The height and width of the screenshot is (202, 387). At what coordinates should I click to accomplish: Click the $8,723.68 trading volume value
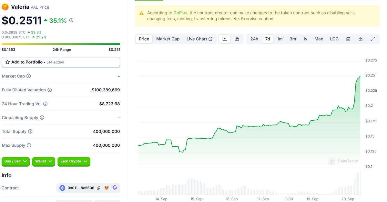[110, 104]
